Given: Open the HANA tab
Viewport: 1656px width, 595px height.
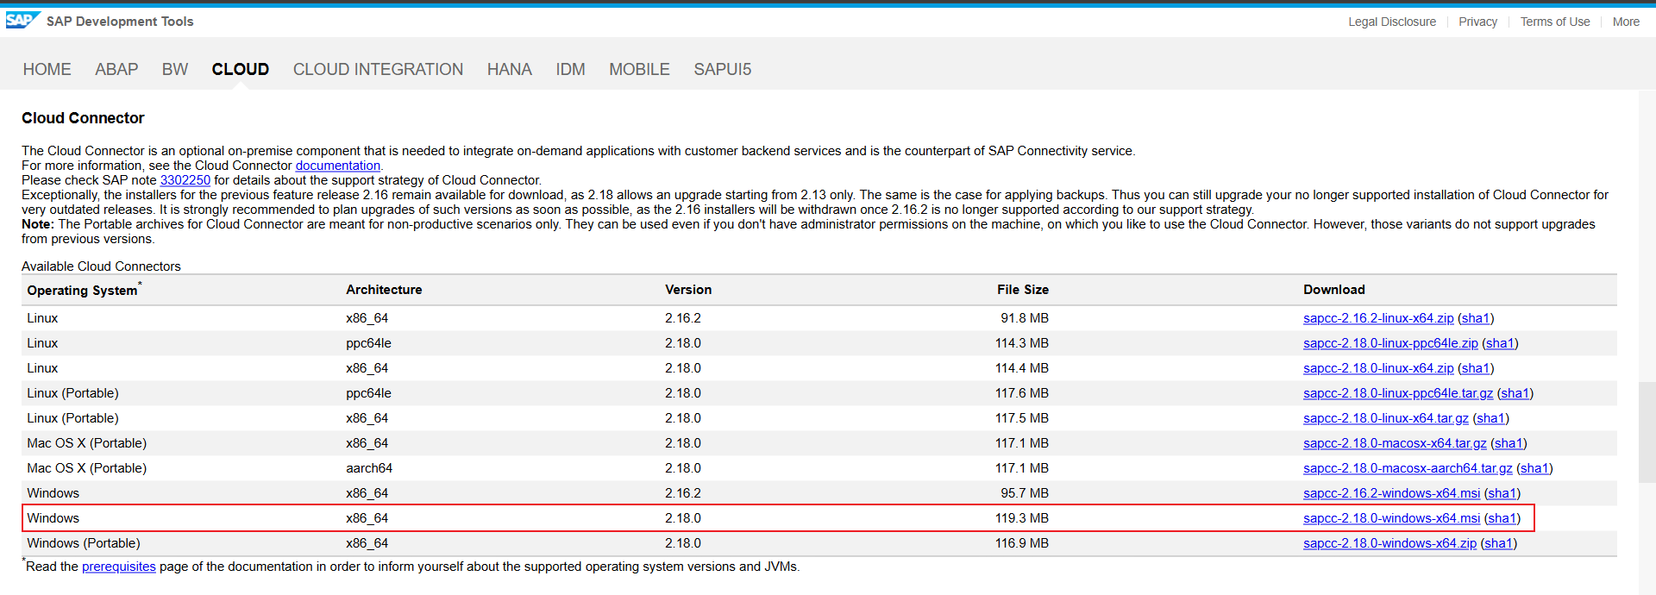Looking at the screenshot, I should coord(510,69).
